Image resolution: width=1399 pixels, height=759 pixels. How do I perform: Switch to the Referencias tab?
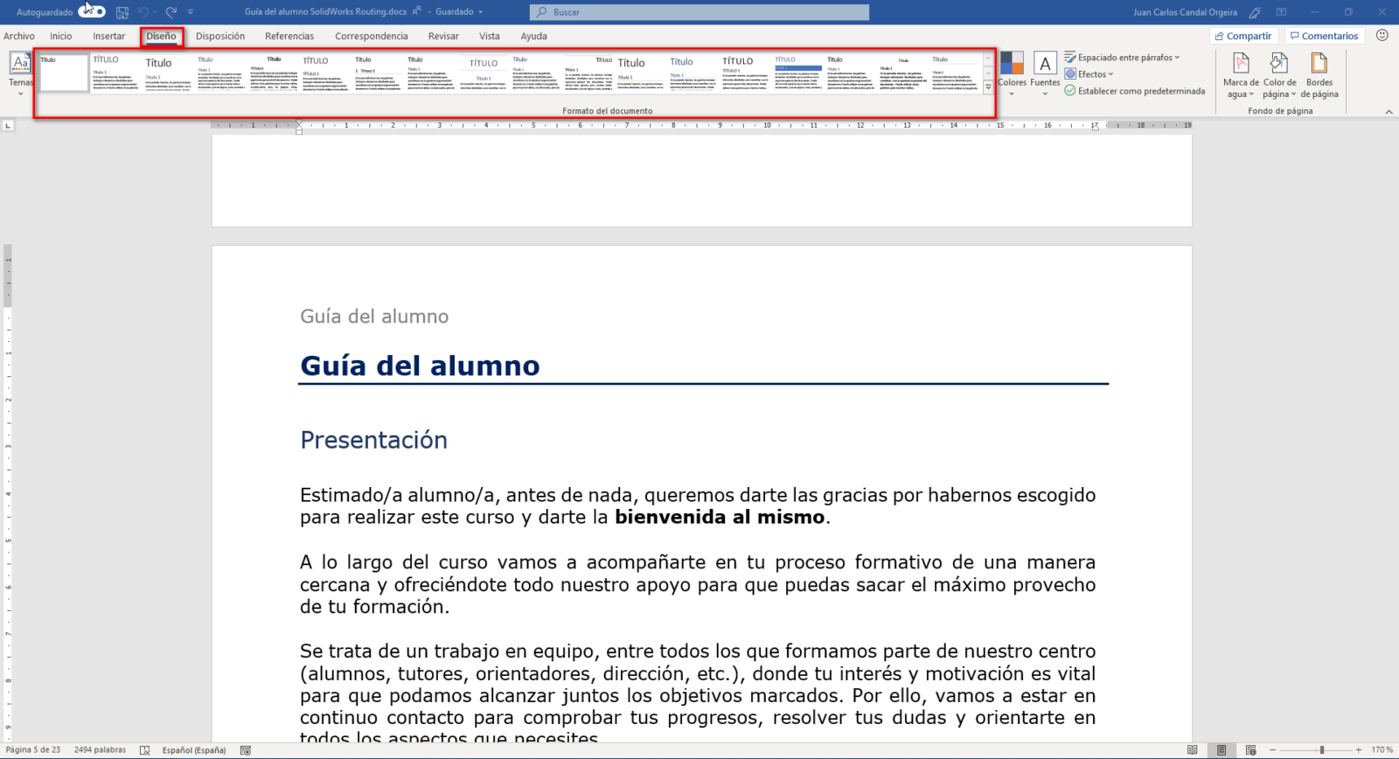289,36
